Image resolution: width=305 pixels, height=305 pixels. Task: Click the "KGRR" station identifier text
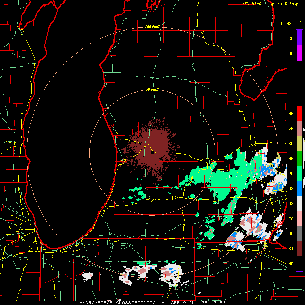tap(173, 303)
